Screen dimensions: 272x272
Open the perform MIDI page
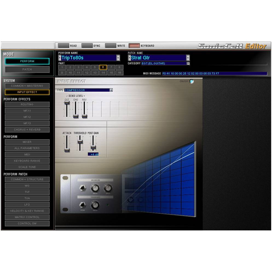click(x=27, y=155)
